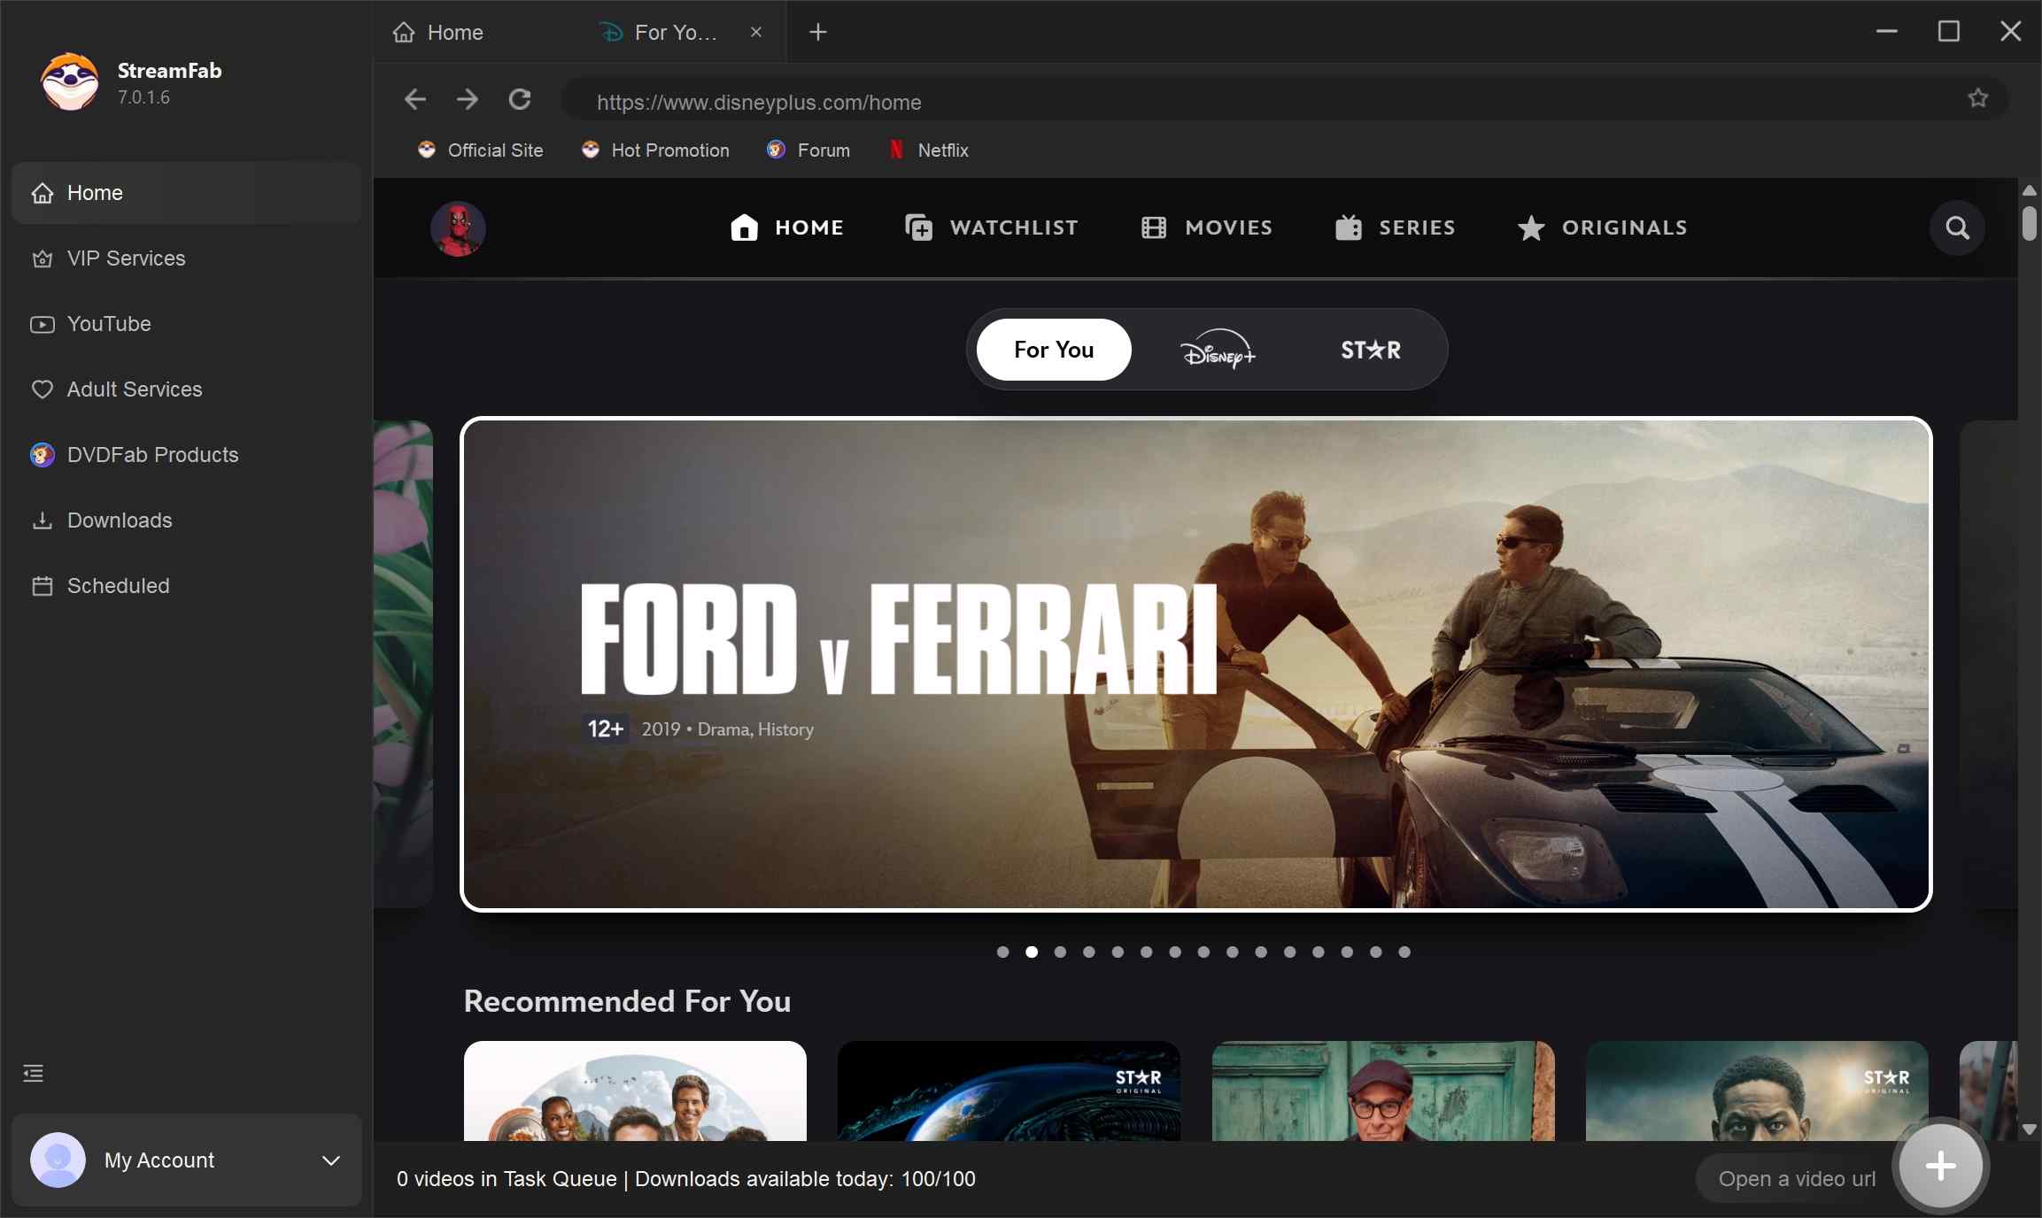Image resolution: width=2042 pixels, height=1218 pixels.
Task: Open a new browser tab
Action: [x=816, y=33]
